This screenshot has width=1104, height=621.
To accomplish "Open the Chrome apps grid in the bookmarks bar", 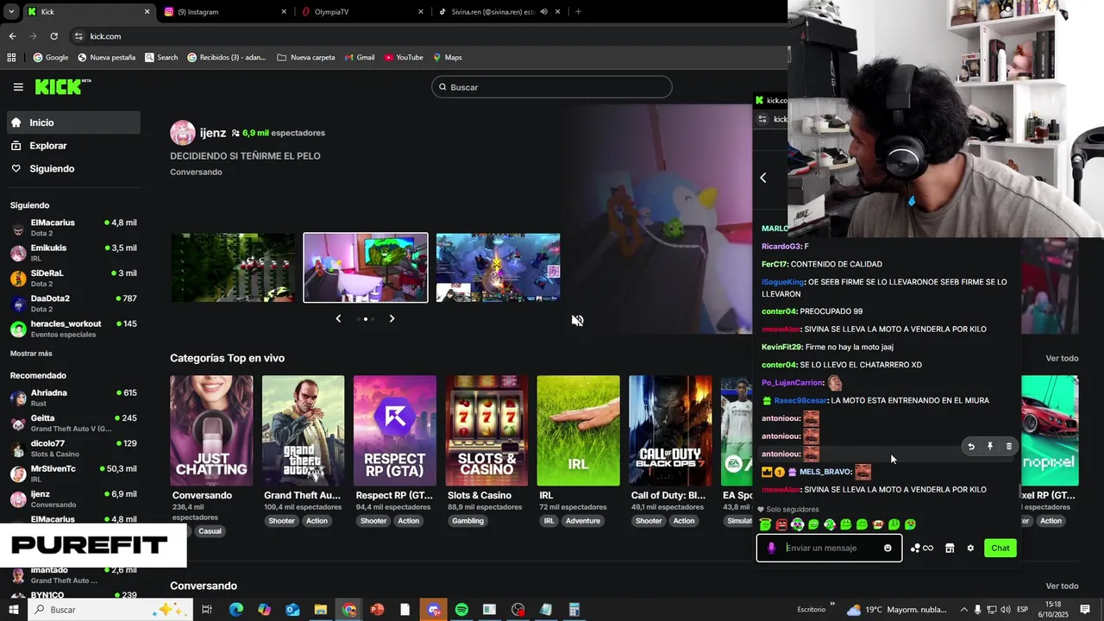I will (11, 57).
